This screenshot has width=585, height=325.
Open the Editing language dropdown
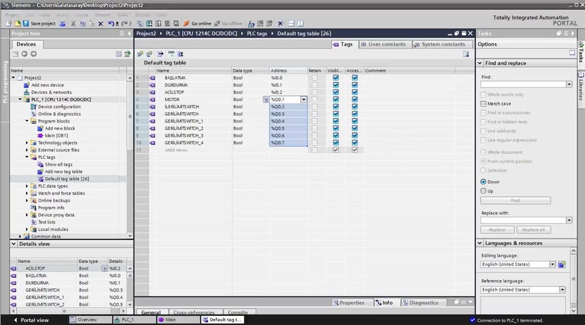553,264
